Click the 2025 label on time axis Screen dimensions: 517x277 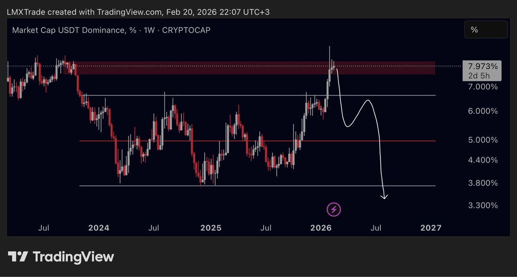click(212, 228)
